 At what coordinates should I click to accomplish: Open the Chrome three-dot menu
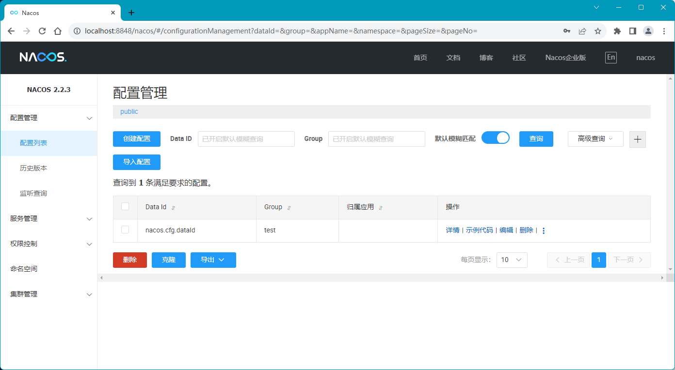click(x=664, y=31)
